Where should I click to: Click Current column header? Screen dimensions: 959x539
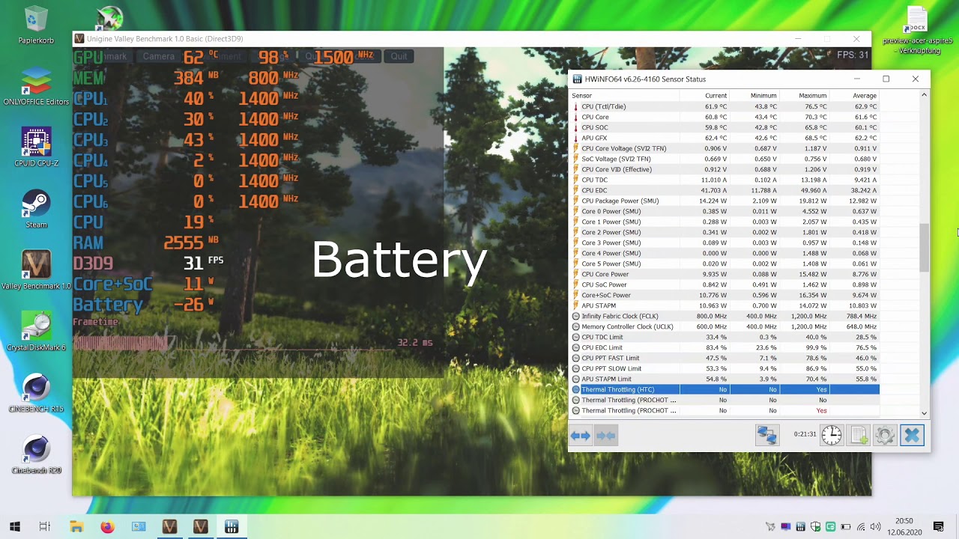pos(704,96)
